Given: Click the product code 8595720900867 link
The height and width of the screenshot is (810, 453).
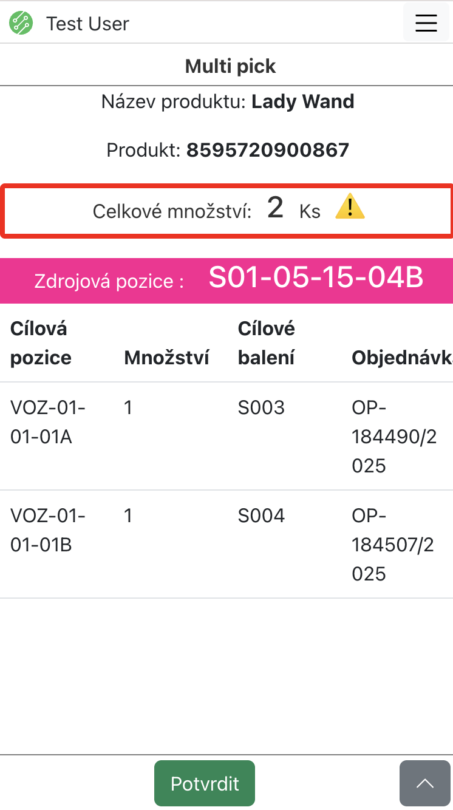Looking at the screenshot, I should [267, 149].
